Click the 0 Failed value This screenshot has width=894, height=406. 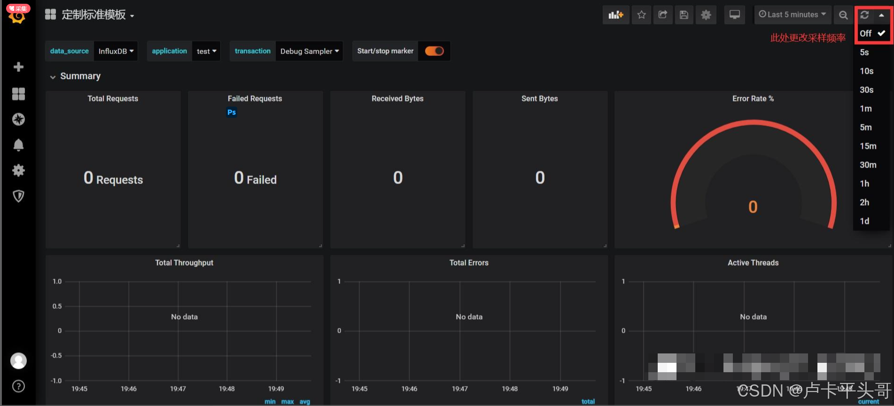[x=256, y=178]
